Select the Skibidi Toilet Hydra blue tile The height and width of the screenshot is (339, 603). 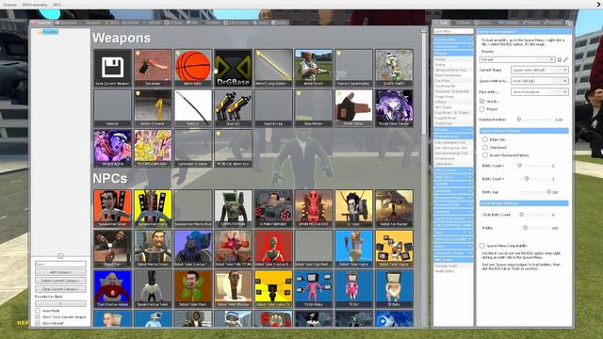(x=354, y=249)
